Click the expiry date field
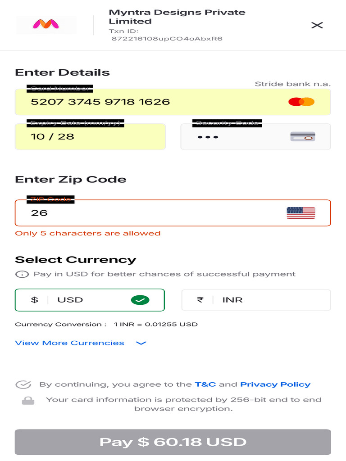 90,136
